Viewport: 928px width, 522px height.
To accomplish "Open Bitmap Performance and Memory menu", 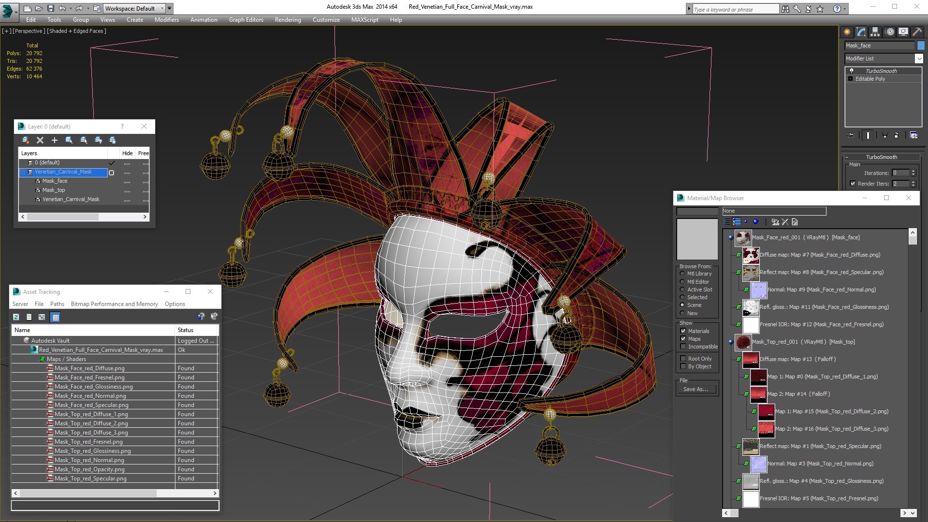I will (114, 304).
